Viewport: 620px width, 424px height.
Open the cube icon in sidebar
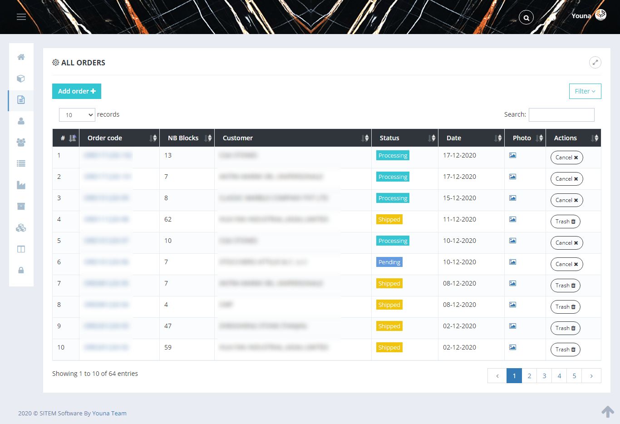(x=21, y=79)
